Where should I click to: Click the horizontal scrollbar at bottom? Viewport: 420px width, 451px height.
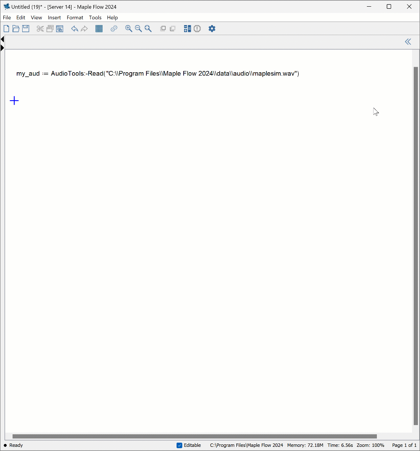click(195, 436)
